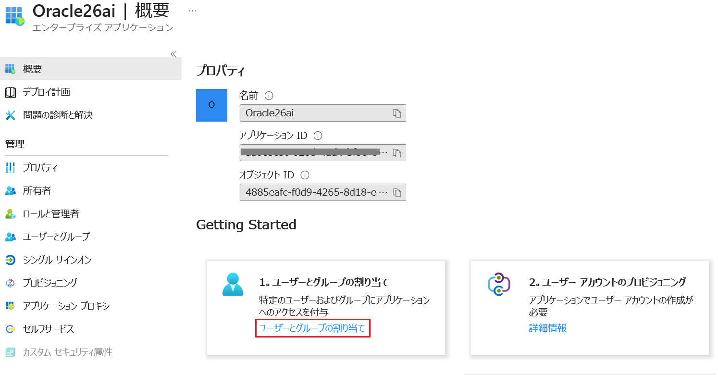
Task: Collapse the sidebar with double chevron
Action: click(173, 54)
